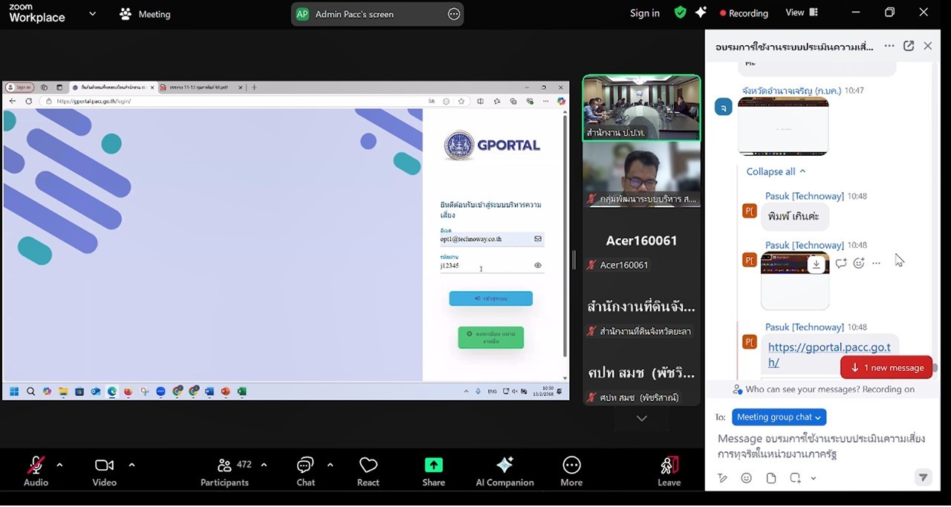Viewport: 951px width, 507px height.
Task: Show more participant tiles down arrow
Action: (x=641, y=419)
